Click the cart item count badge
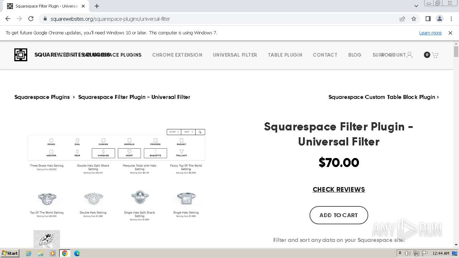The width and height of the screenshot is (459, 258). 427,55
